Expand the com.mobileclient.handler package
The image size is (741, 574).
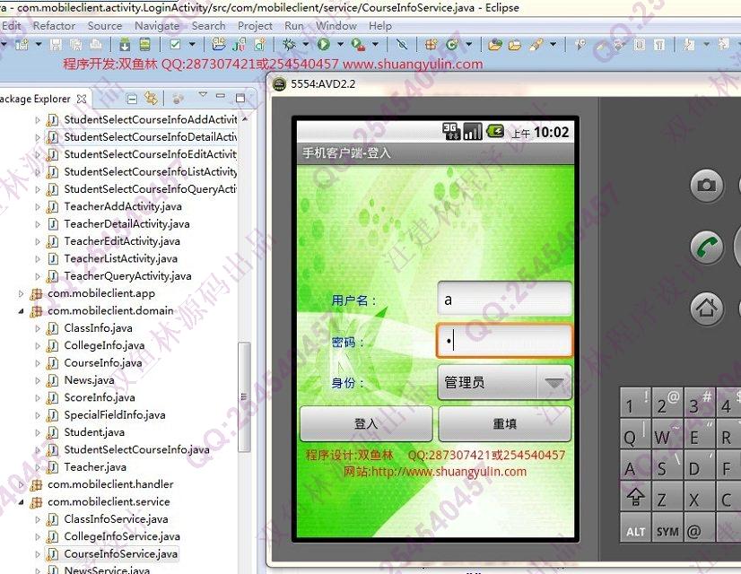point(22,484)
